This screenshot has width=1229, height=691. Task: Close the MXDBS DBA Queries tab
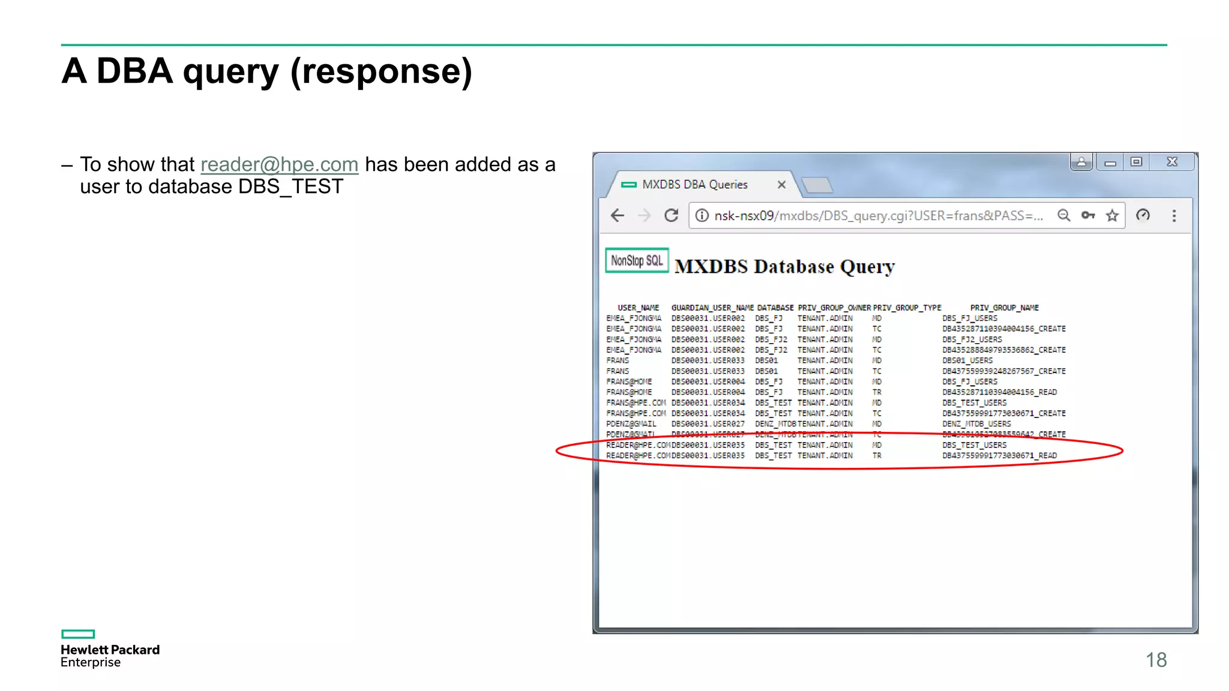click(x=781, y=185)
